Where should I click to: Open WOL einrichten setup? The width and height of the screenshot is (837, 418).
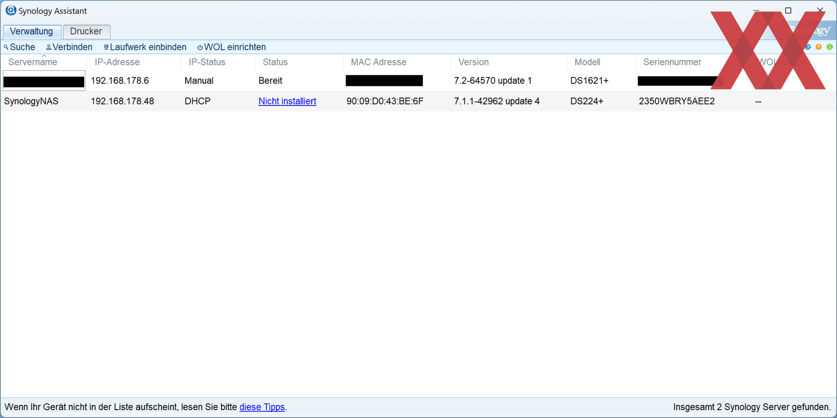click(x=231, y=47)
